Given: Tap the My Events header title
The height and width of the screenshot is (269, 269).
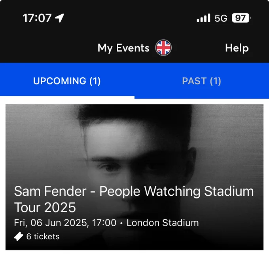Looking at the screenshot, I should point(123,48).
